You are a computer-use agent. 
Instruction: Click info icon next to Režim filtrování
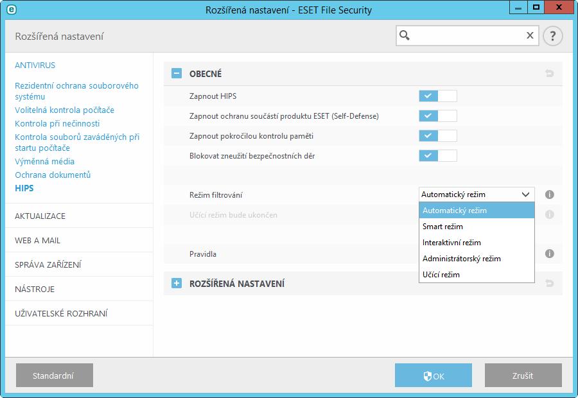[x=549, y=195]
